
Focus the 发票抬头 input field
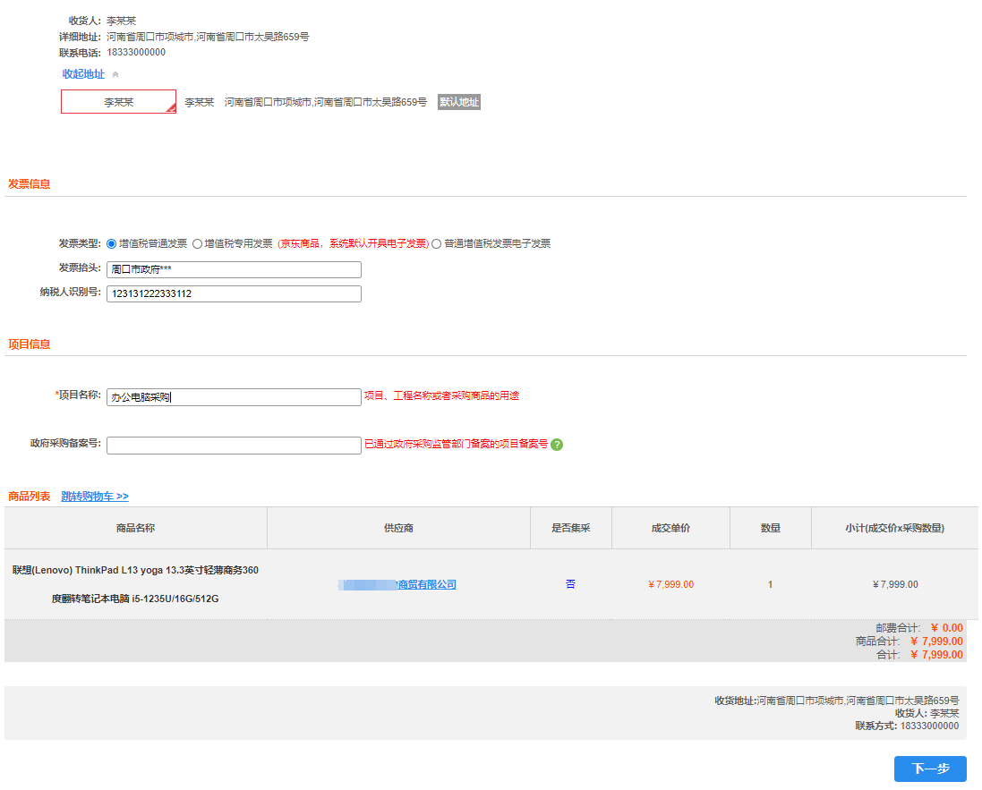[x=234, y=269]
